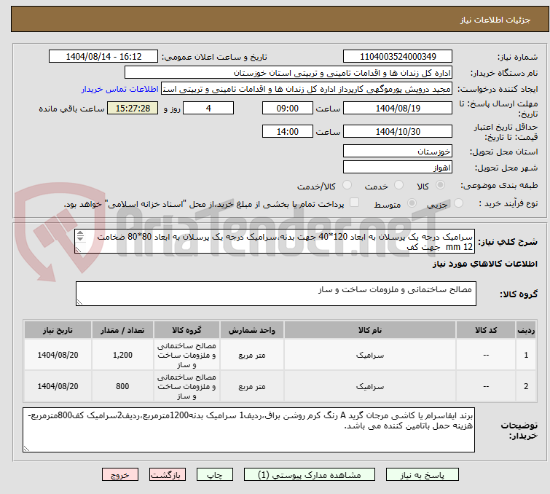This screenshot has height=494, width=550.
Task: Choose the 'کالا/خدمت' radio option
Action: [x=347, y=186]
